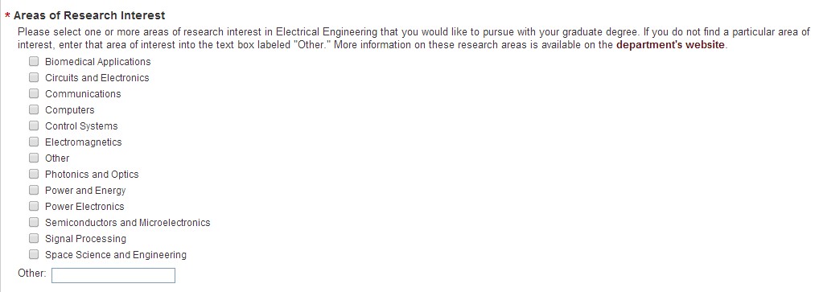815x292 pixels.
Task: Click the Power Electronics label text
Action: pos(84,207)
